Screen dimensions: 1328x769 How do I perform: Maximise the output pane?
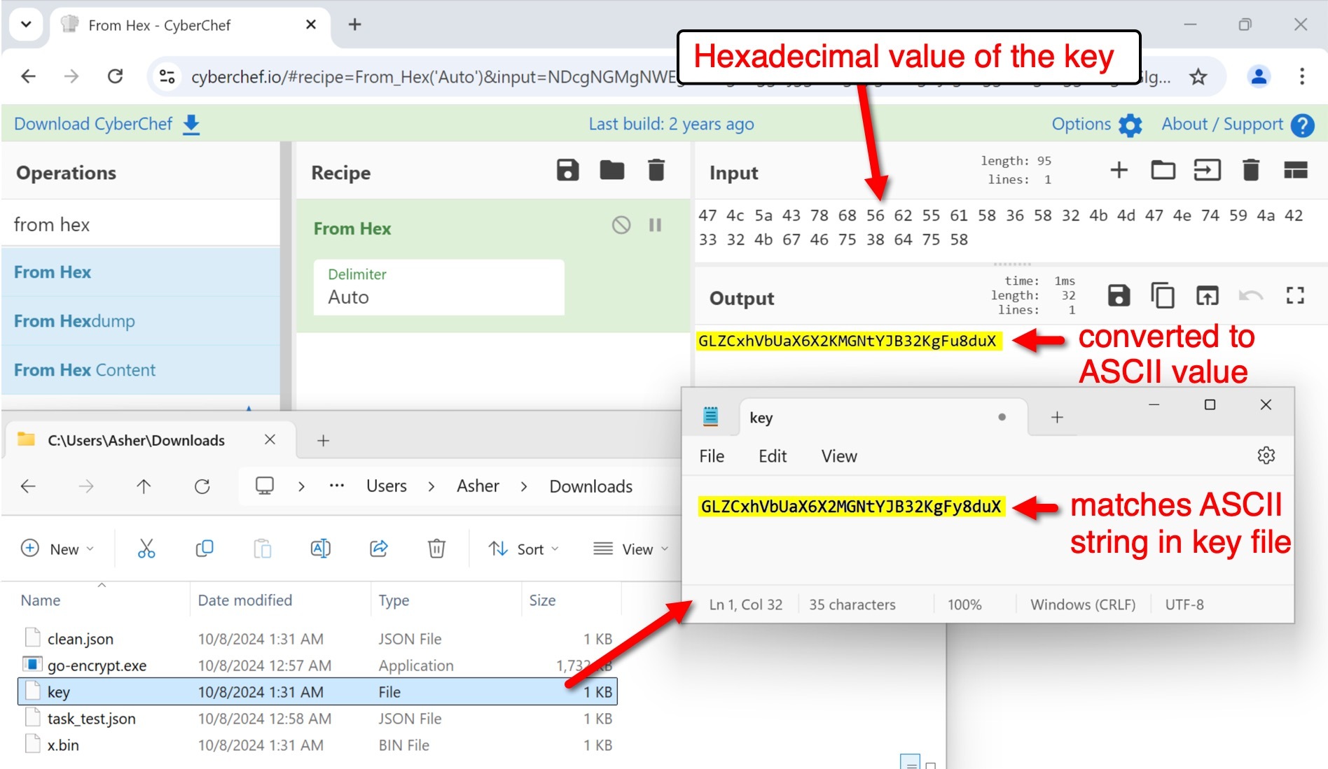click(1295, 296)
